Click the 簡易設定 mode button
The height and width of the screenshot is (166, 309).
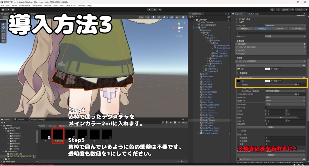tap(245, 29)
